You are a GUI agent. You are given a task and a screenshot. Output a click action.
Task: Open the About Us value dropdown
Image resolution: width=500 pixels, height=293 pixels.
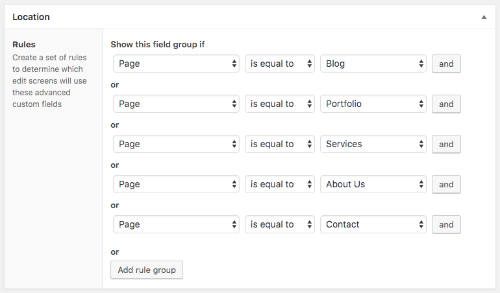(373, 184)
